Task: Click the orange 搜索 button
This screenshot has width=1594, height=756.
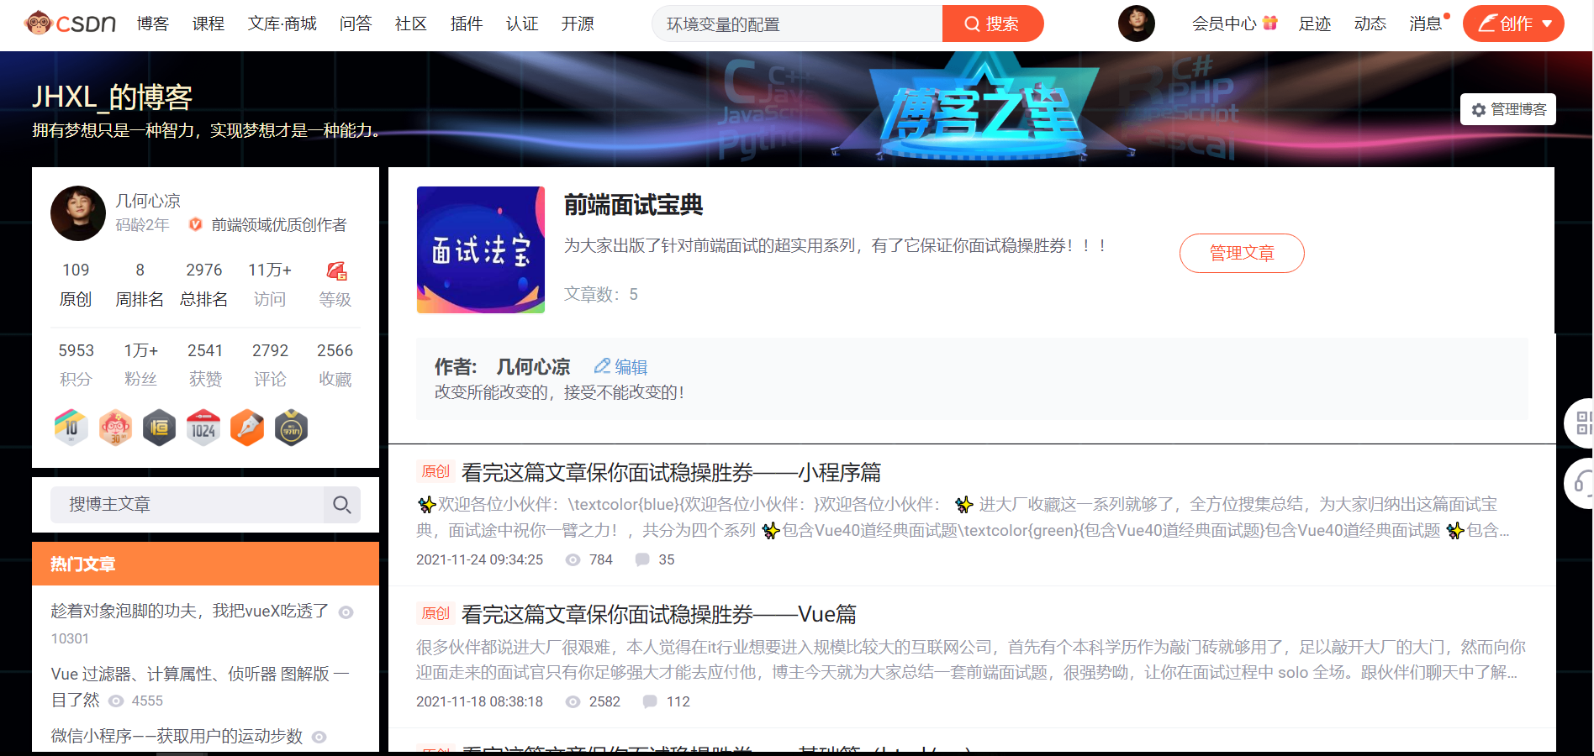Action: tap(993, 24)
